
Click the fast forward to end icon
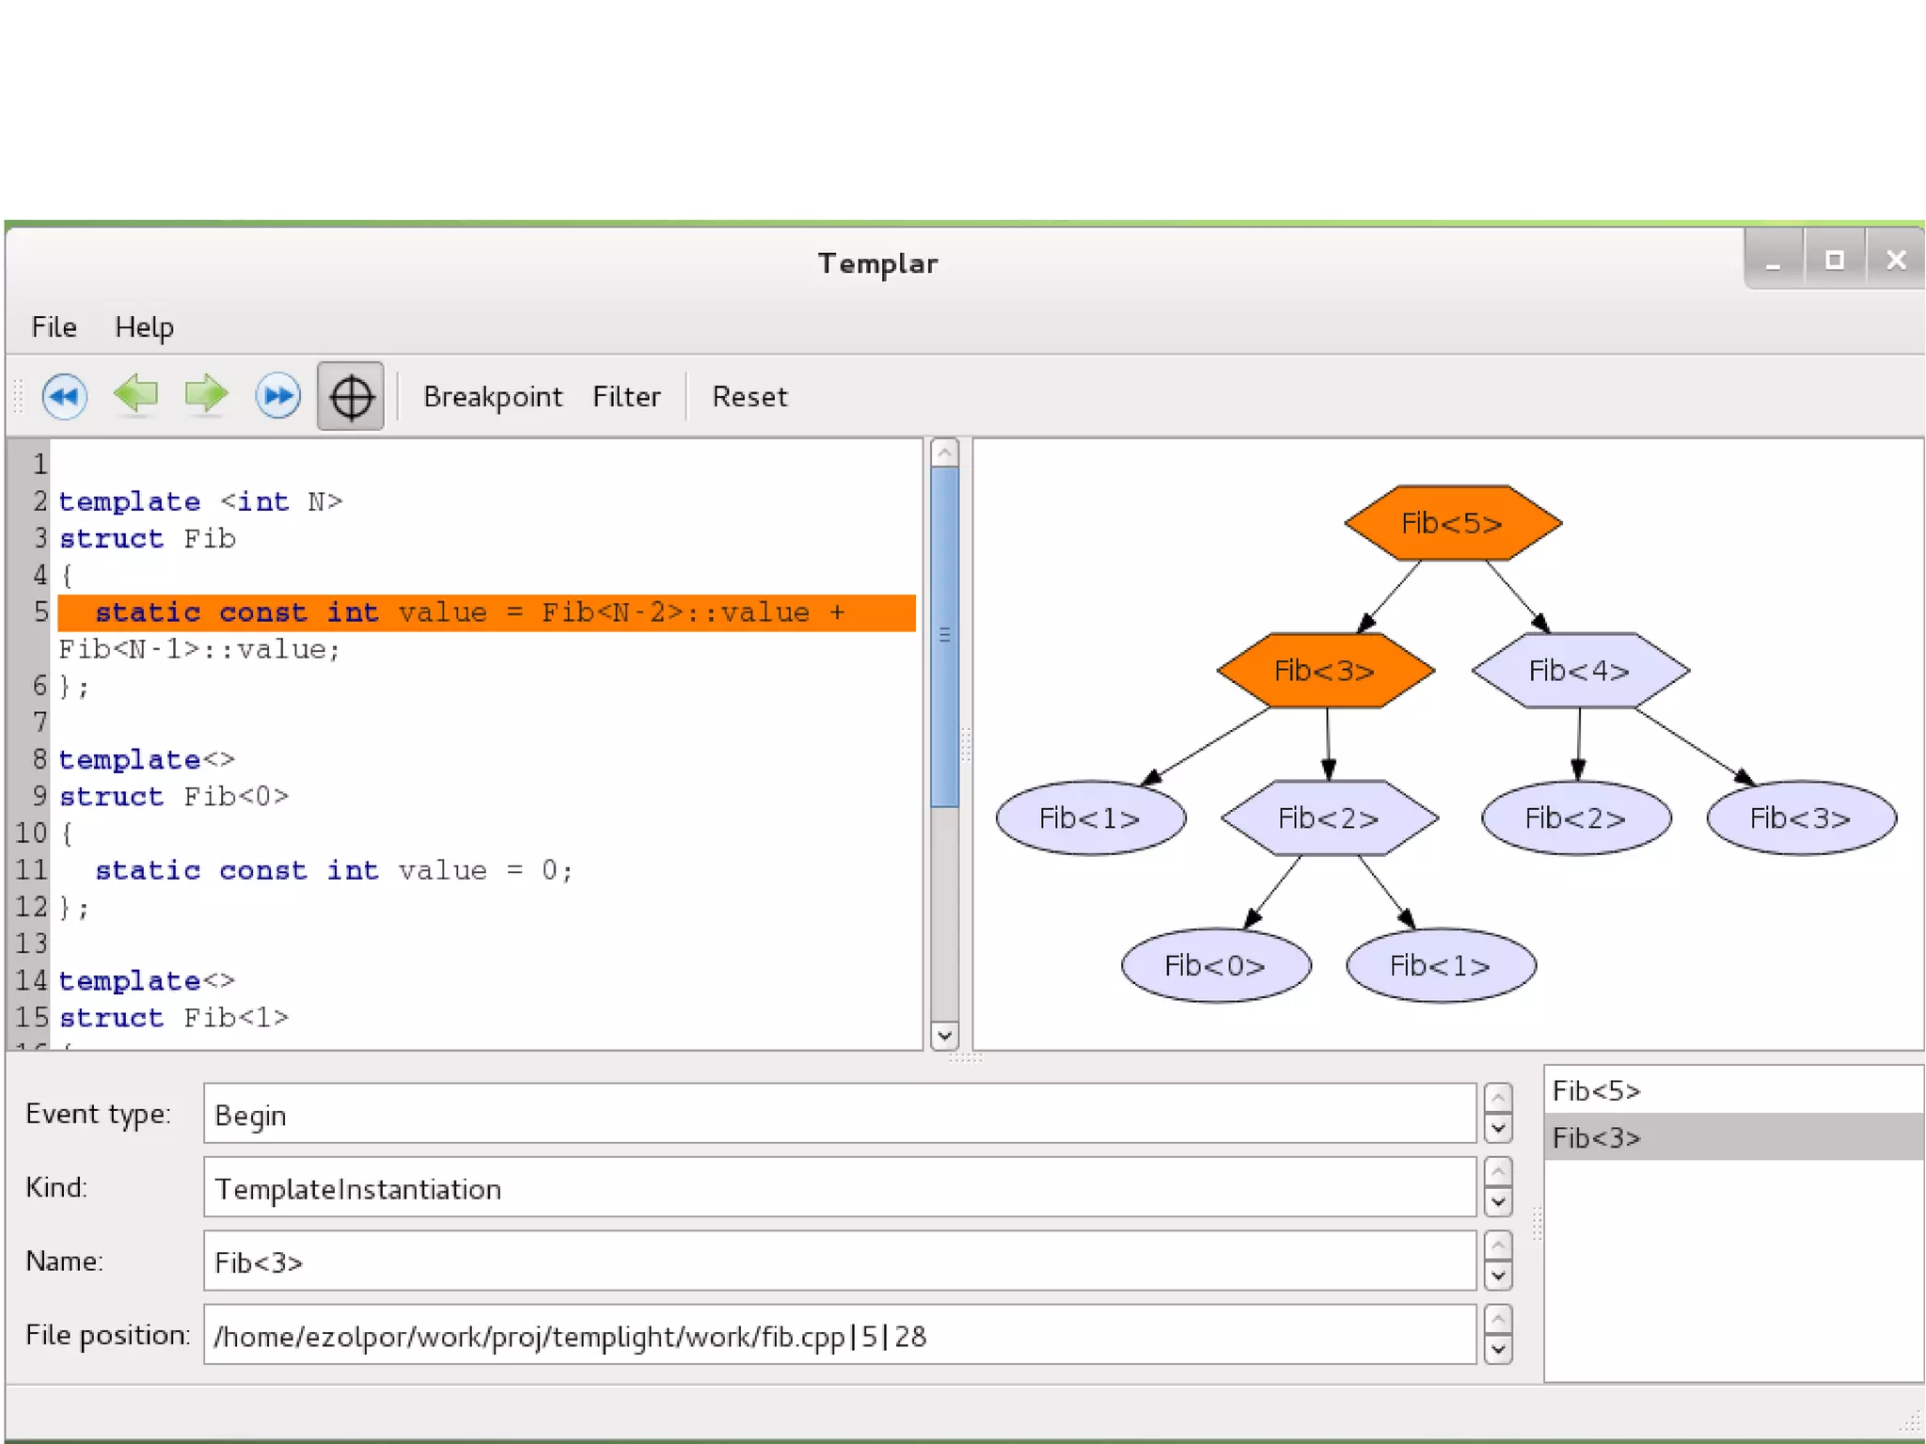(x=277, y=396)
